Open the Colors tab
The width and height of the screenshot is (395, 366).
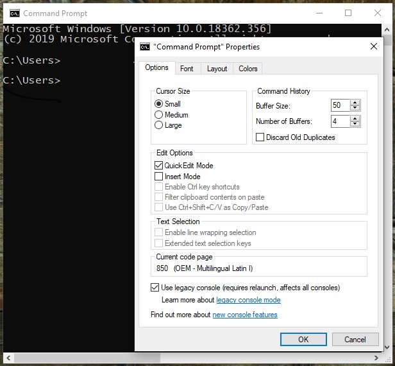point(248,69)
